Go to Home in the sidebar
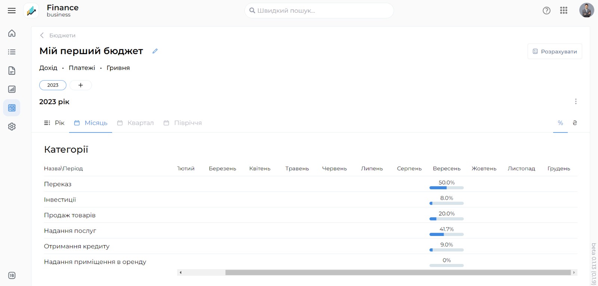This screenshot has width=598, height=286. 12,33
